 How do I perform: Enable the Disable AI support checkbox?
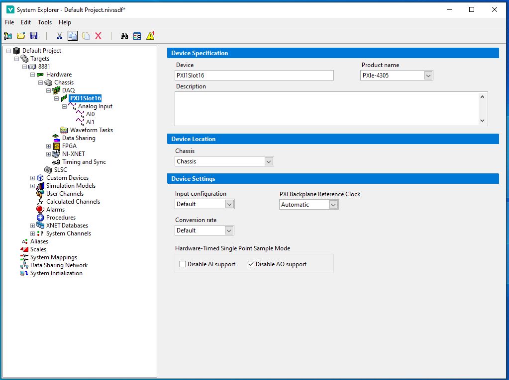point(183,264)
